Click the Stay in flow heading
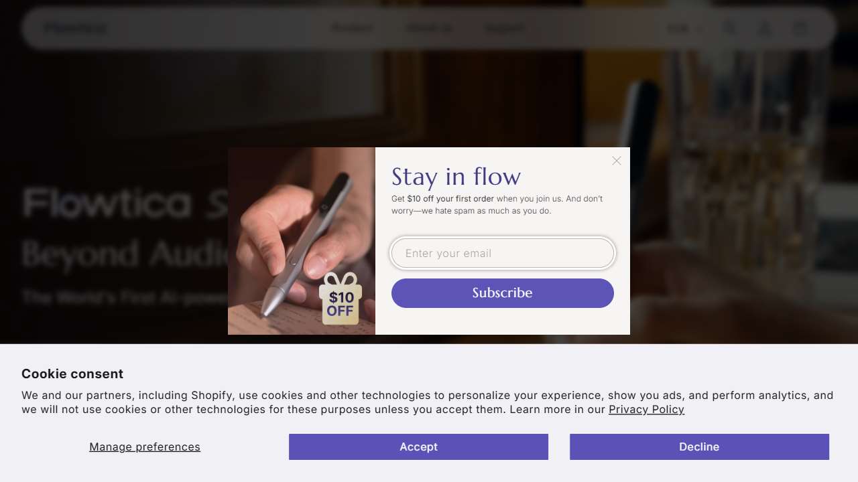Screen dimensions: 858x482 [456, 177]
